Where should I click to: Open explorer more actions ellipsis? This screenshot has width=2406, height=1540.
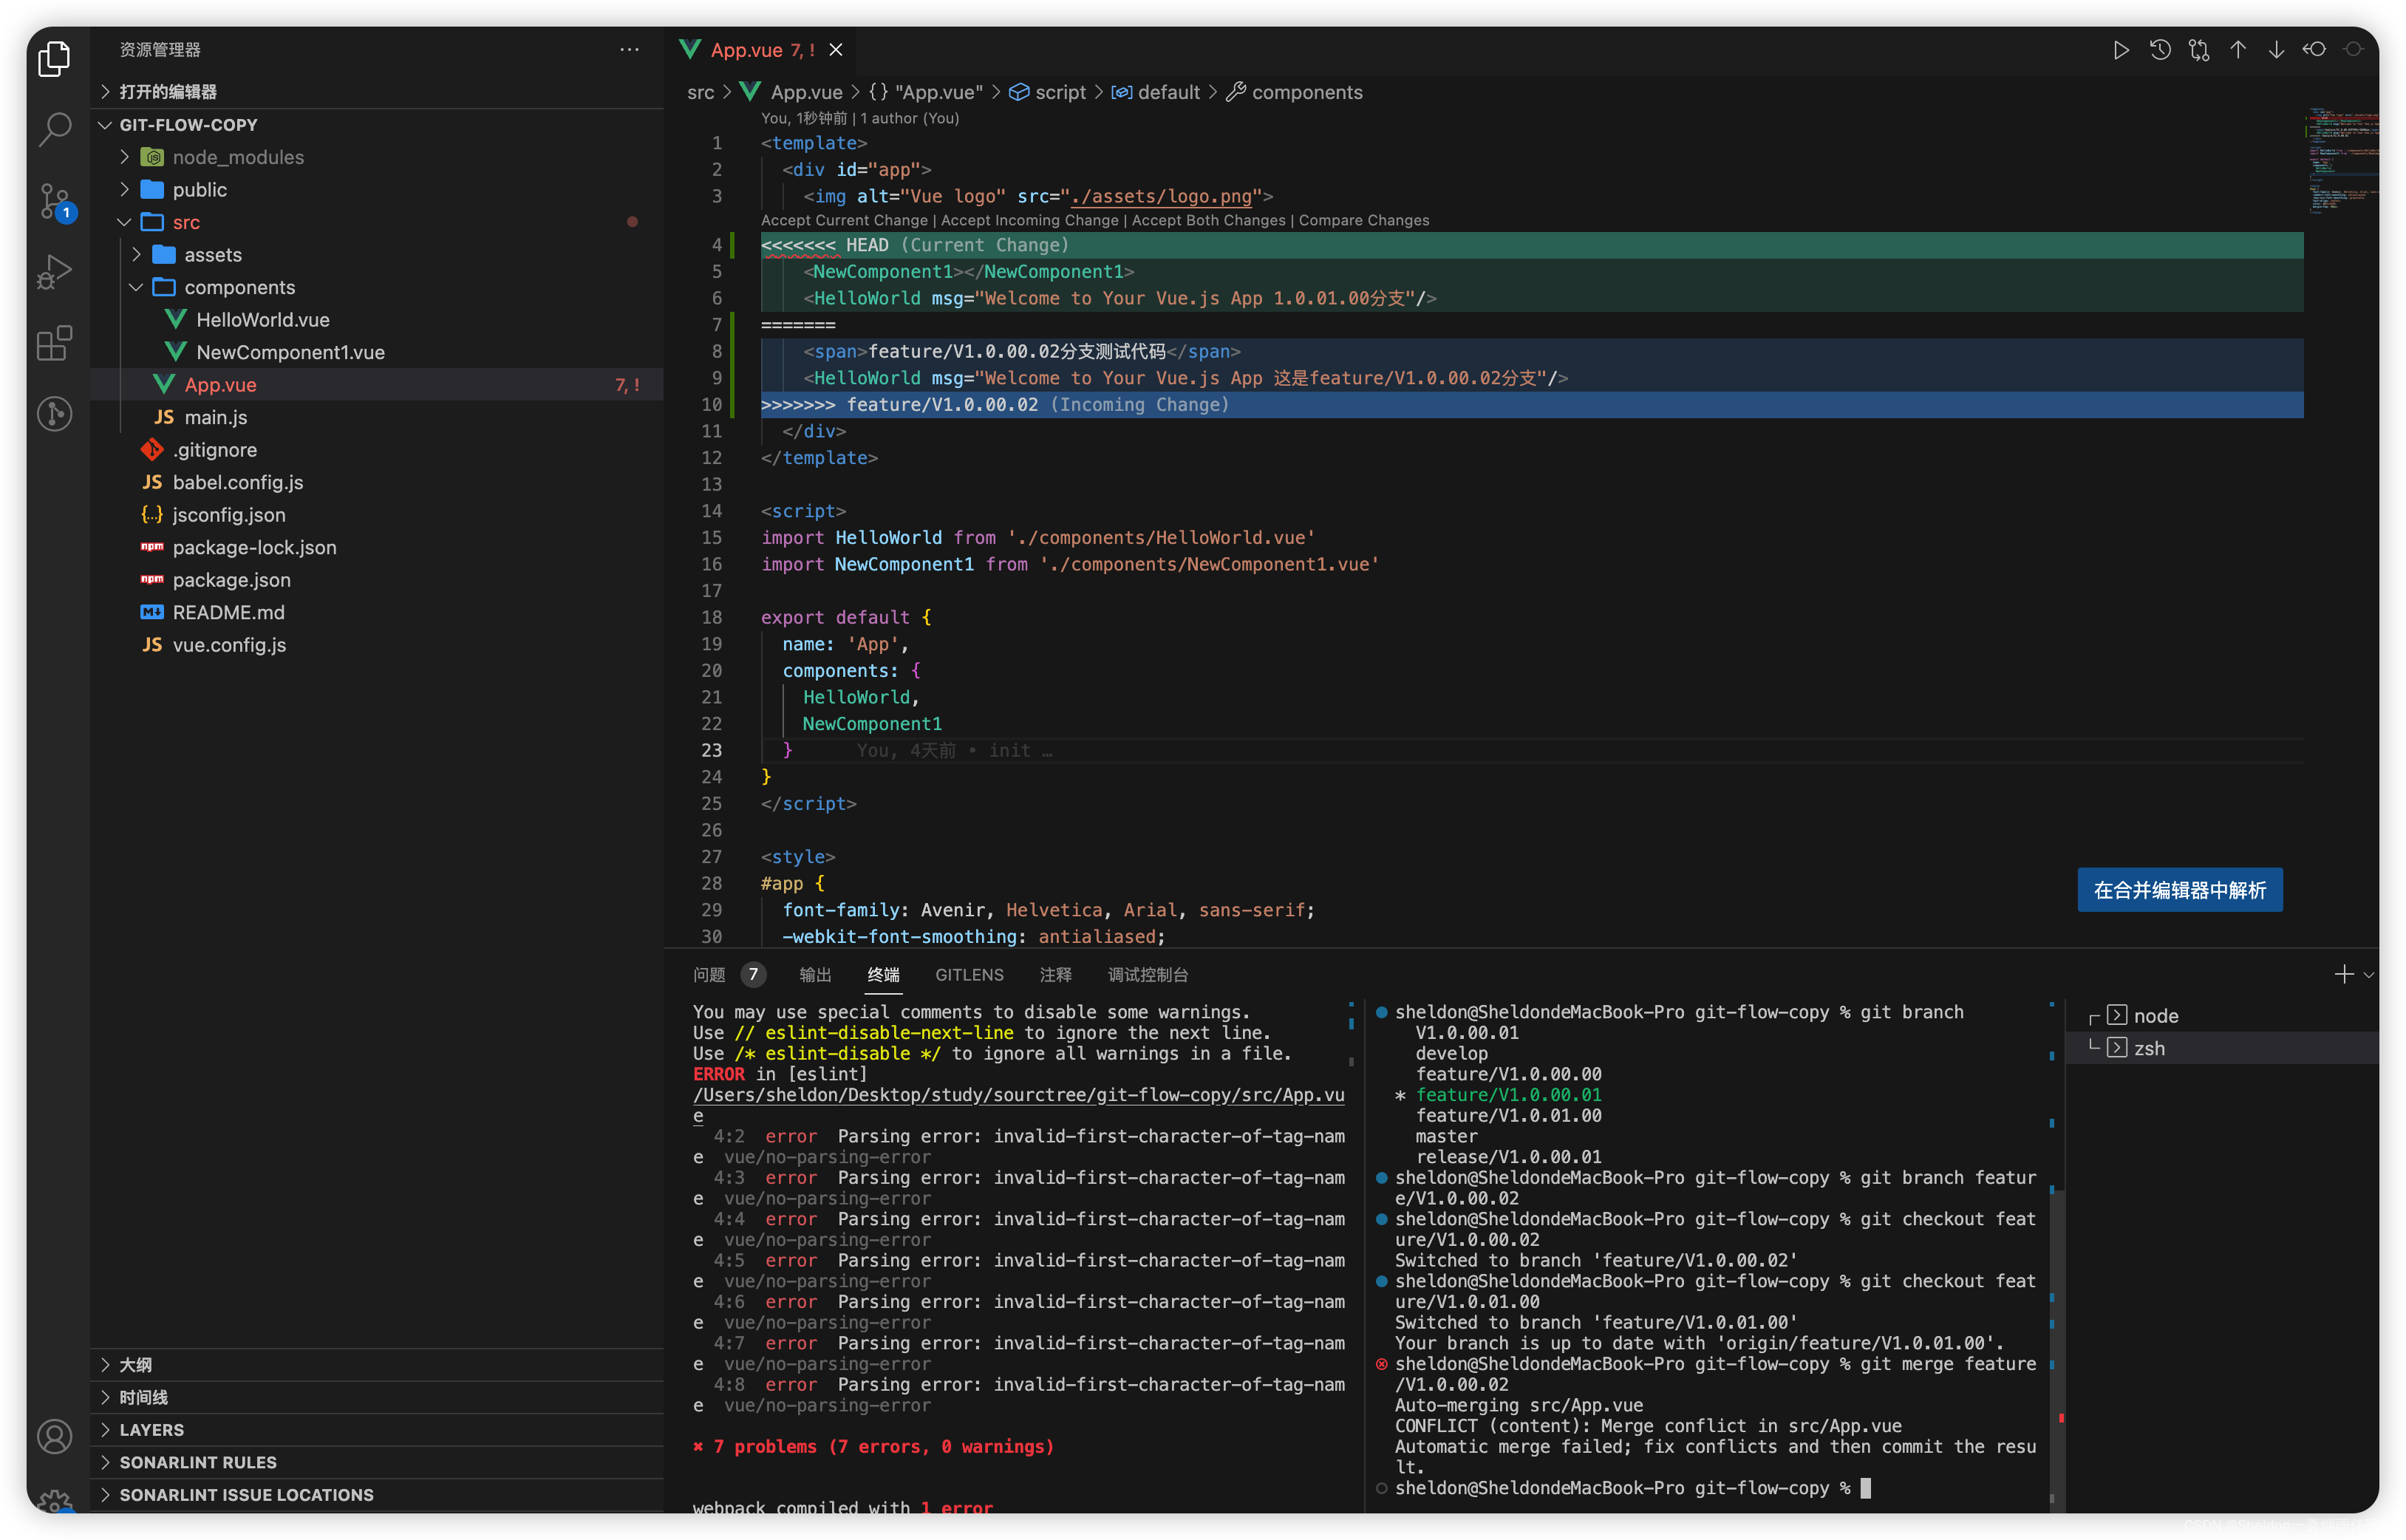[x=629, y=49]
